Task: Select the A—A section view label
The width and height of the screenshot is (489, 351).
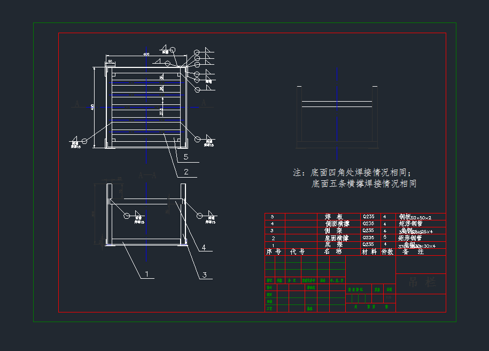Action: pos(147,175)
